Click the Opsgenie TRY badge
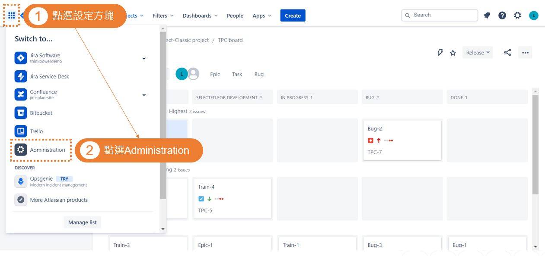The width and height of the screenshot is (545, 256). (64, 179)
